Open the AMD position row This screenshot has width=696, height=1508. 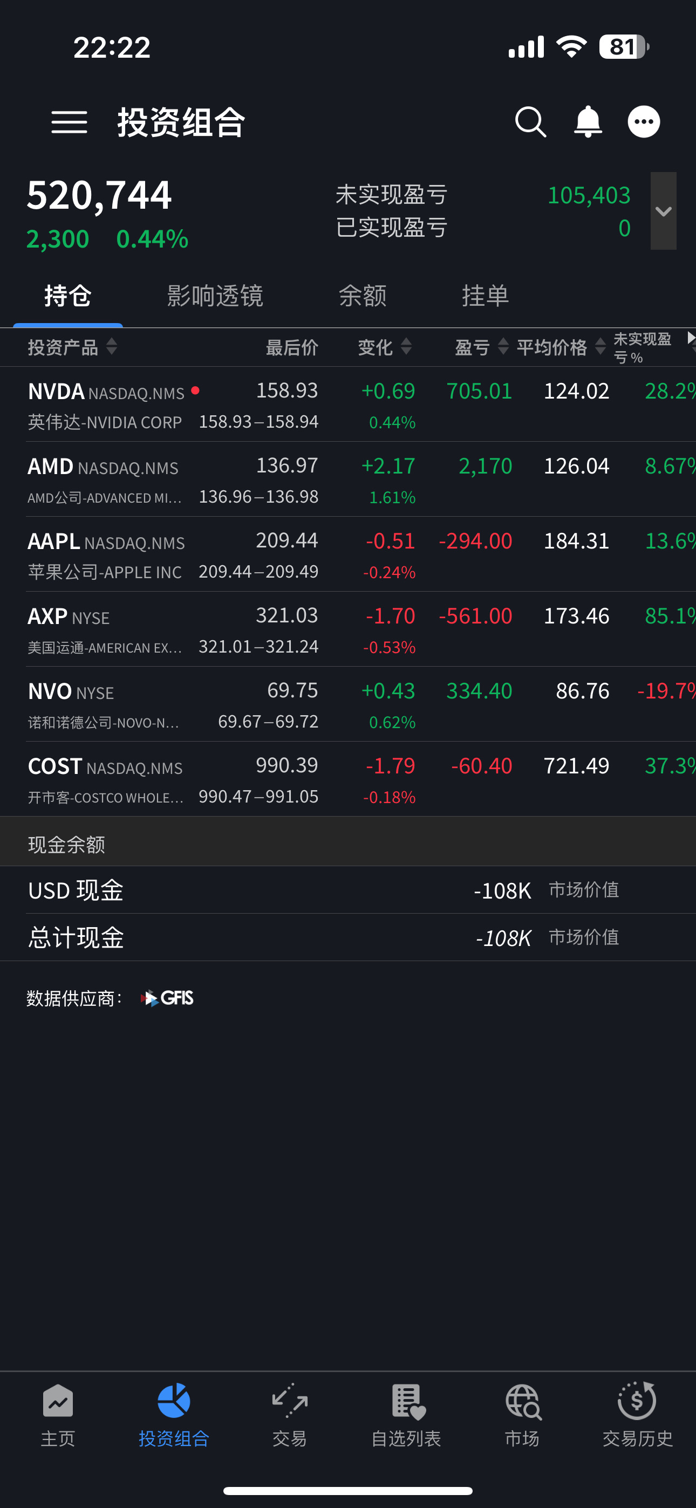[x=348, y=479]
